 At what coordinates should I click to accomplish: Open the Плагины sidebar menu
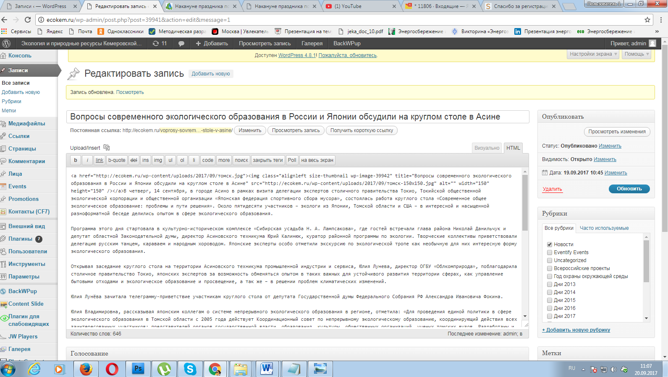(21, 239)
